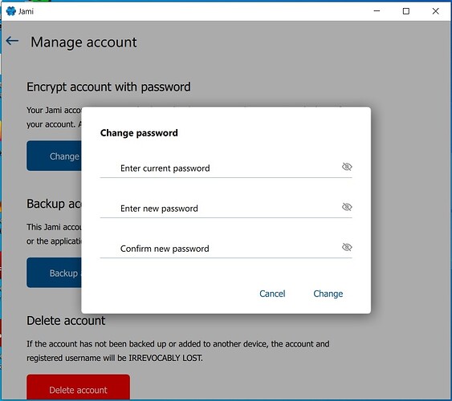Image resolution: width=452 pixels, height=401 pixels.
Task: Minimize the Jami window
Action: (377, 11)
